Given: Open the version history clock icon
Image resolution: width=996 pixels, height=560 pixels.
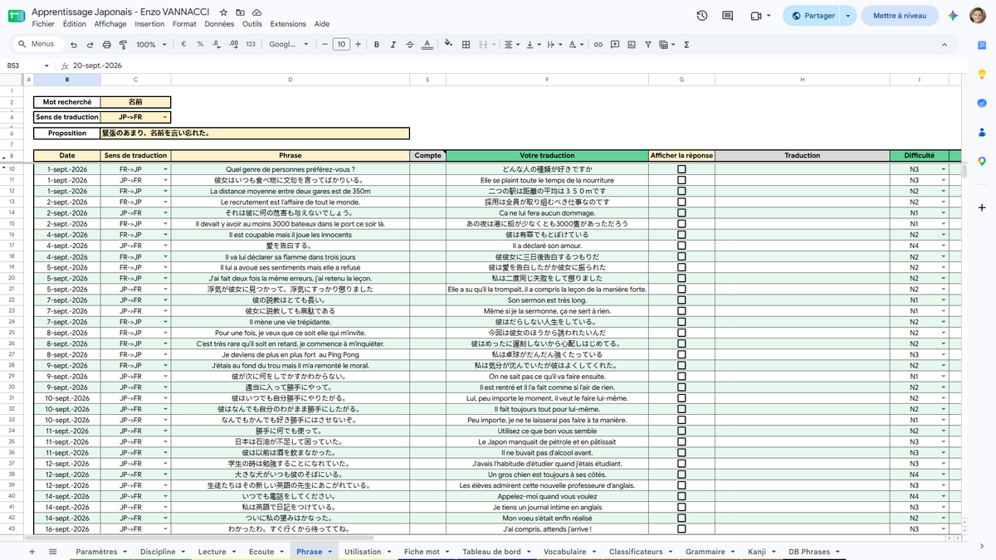Looking at the screenshot, I should 702,16.
